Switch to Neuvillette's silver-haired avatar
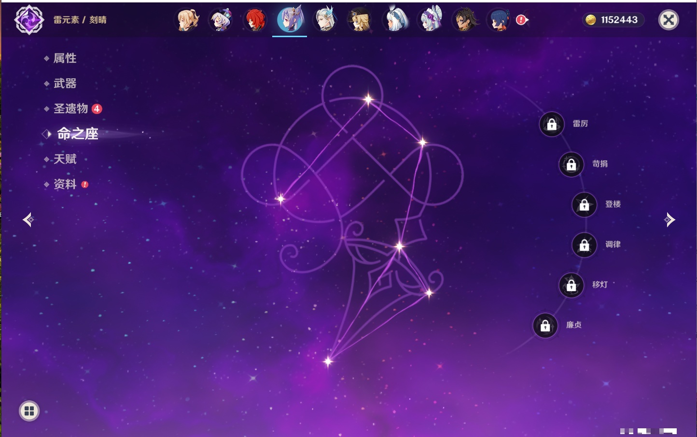This screenshot has width=697, height=437. point(325,20)
